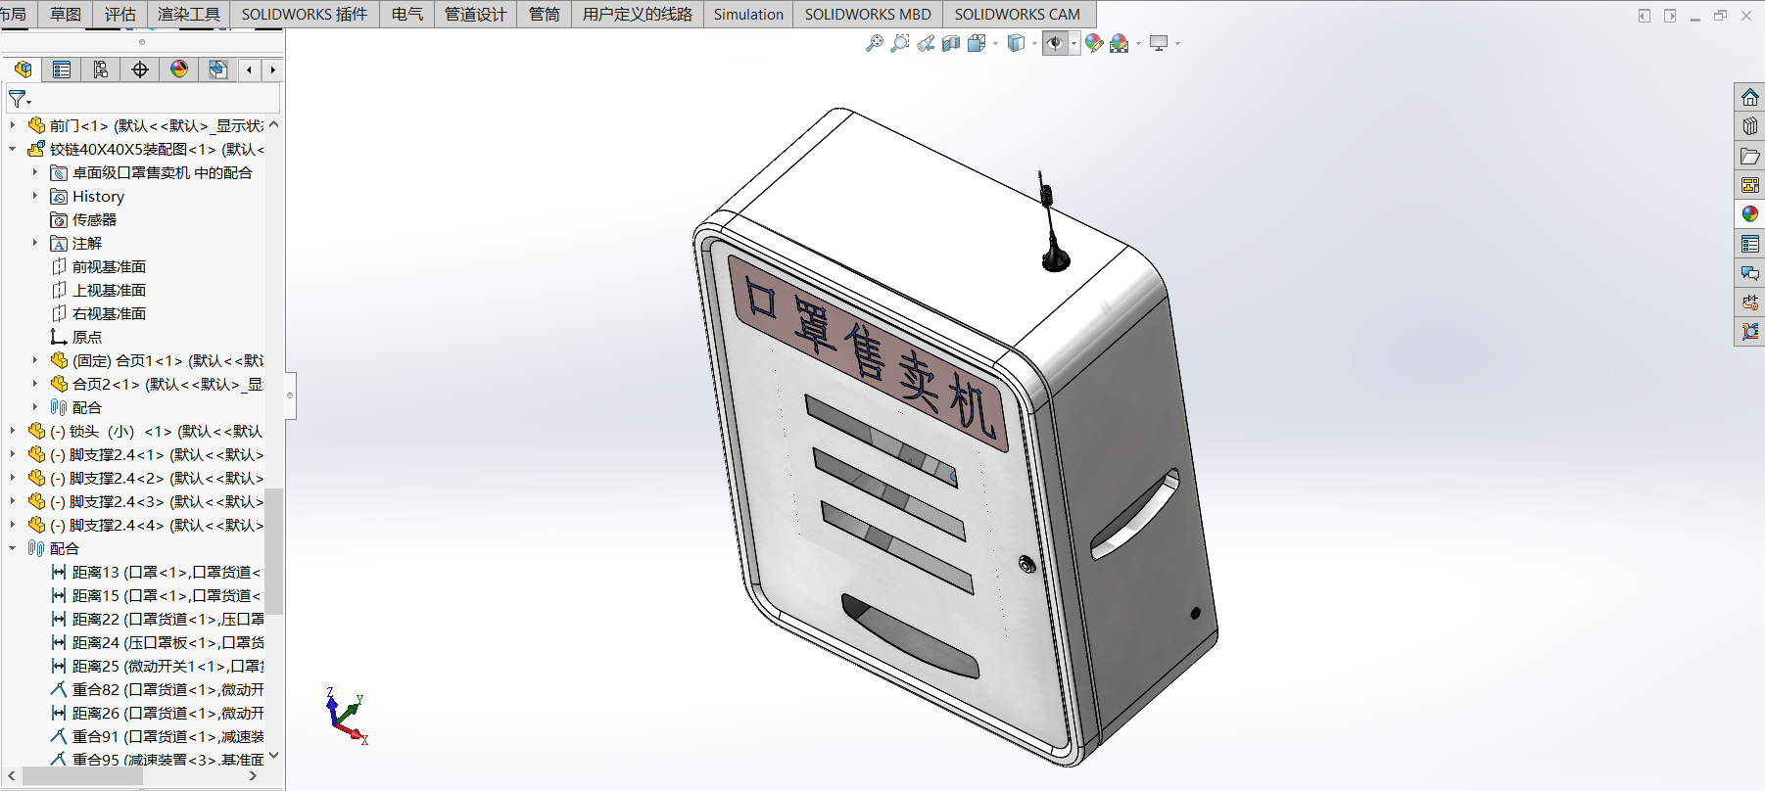Screen dimensions: 1765x791
Task: Open the FeatureManager design tree tab
Action: point(23,70)
